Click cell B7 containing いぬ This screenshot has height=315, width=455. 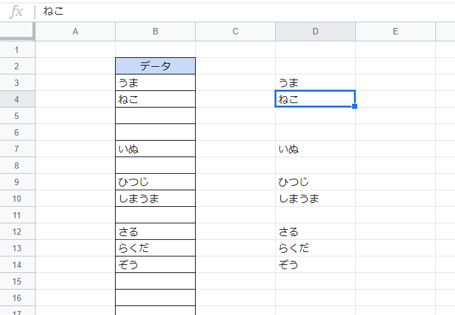tap(155, 149)
